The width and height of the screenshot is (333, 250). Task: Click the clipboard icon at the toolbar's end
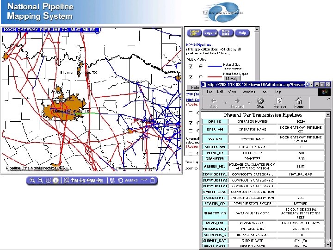coord(152,181)
